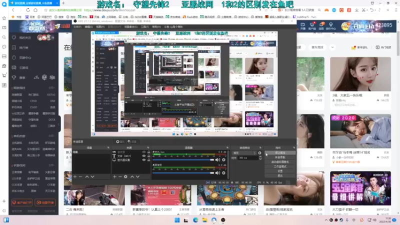Pop out the Audio Mixer dock in OBS
Screen dimensions: 400x225
(227, 147)
